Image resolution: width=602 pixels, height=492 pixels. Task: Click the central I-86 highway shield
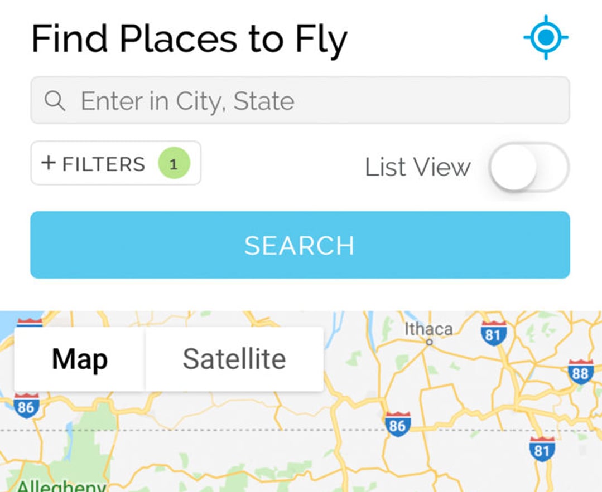click(x=397, y=424)
